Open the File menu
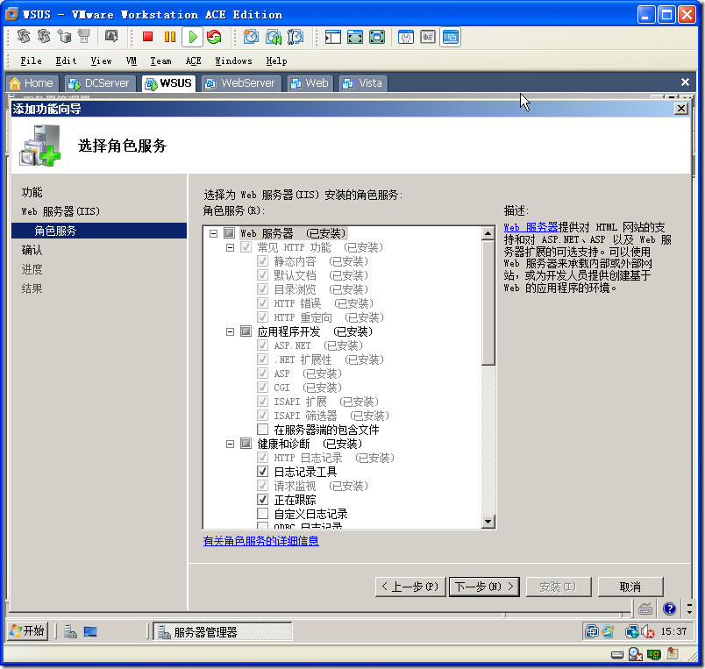 (31, 60)
